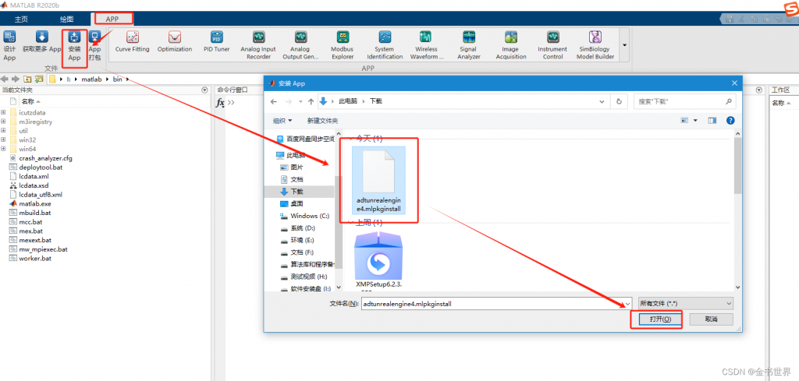Open System Identification app
This screenshot has height=381, width=799.
click(385, 46)
